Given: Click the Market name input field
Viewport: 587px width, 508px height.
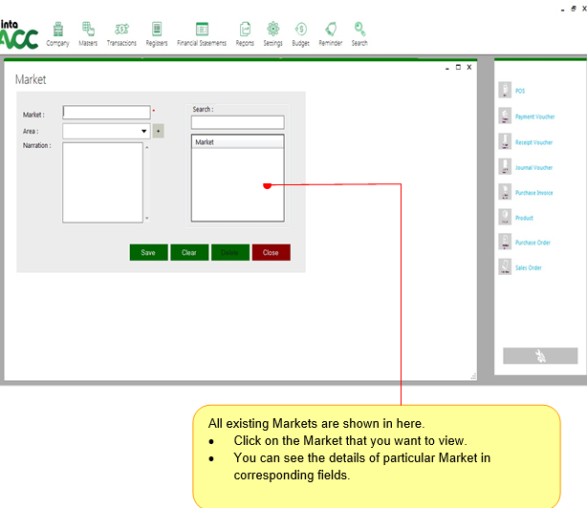Looking at the screenshot, I should pos(106,113).
